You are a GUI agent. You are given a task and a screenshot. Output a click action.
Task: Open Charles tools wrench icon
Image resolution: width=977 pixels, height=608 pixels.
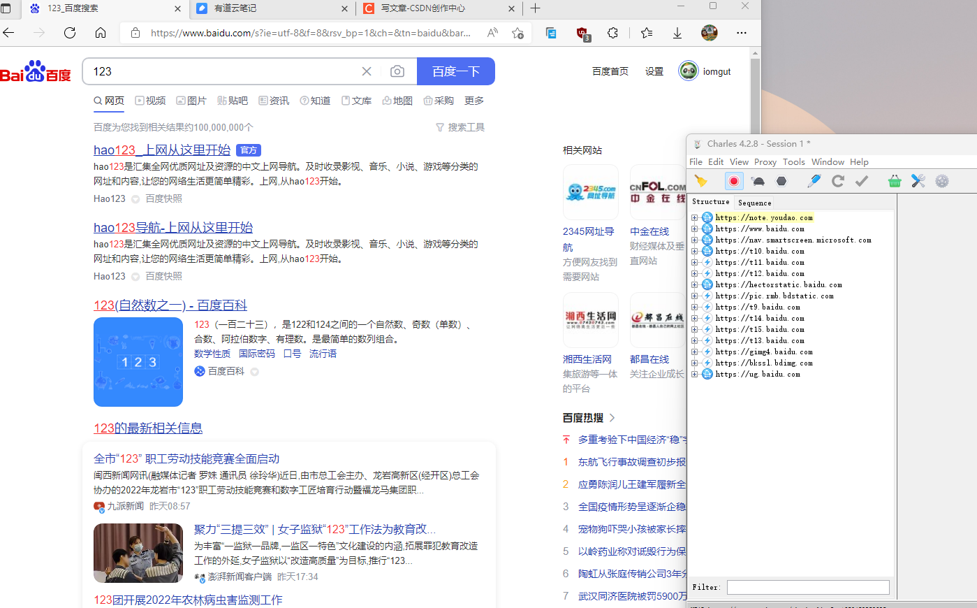[x=918, y=181]
